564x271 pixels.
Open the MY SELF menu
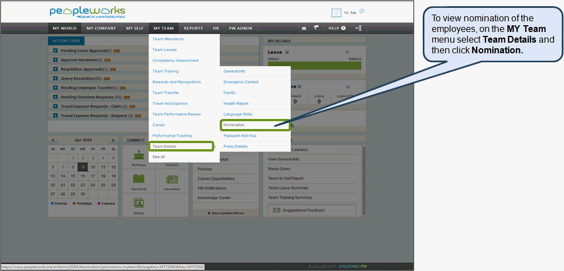point(135,29)
